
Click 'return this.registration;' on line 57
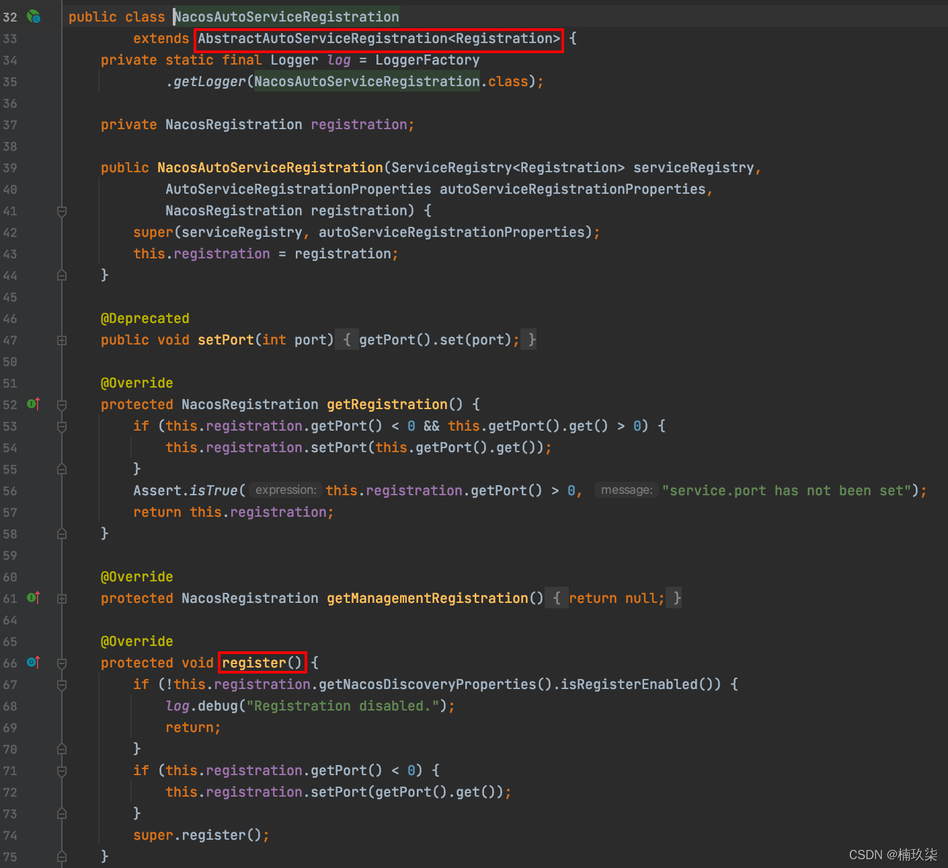(x=233, y=512)
